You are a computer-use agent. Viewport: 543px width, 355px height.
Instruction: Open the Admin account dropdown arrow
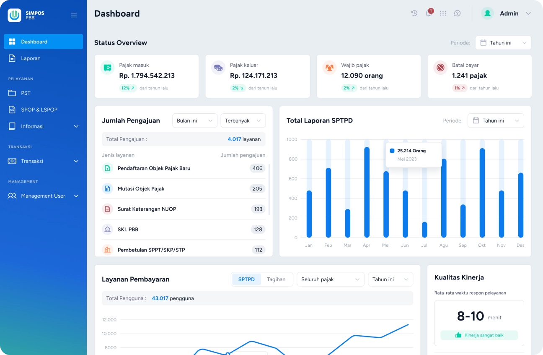tap(528, 13)
